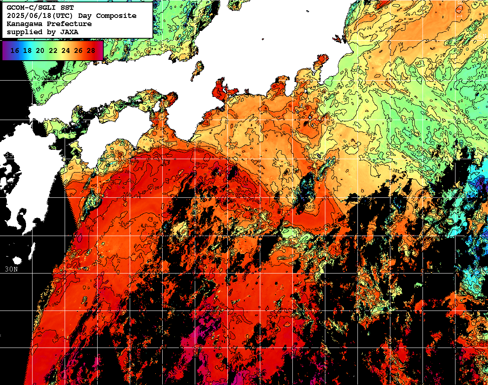Click the "2025/06/18(UTC) Day Composite" date line
Viewport: 488px width, 385px height.
click(x=72, y=16)
